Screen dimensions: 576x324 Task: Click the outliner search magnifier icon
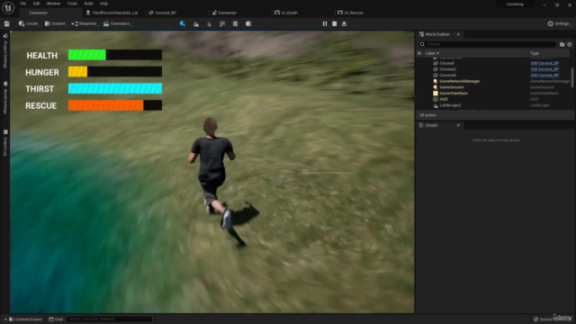point(422,44)
